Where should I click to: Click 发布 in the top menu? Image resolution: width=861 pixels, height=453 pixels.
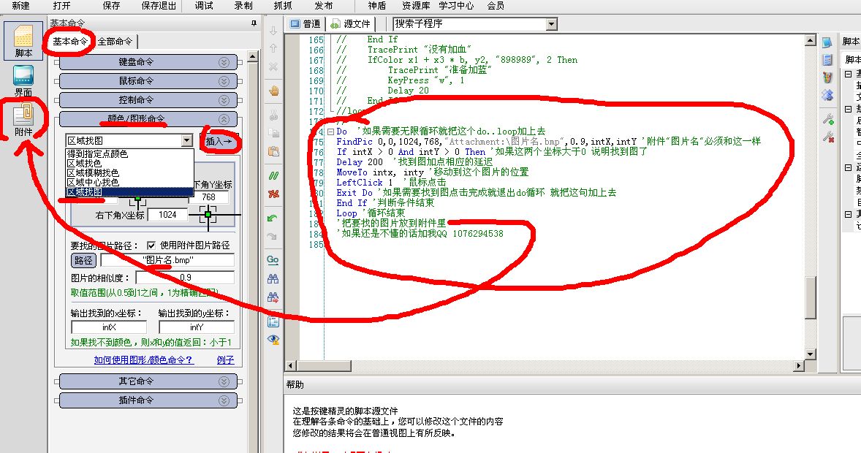tap(324, 6)
